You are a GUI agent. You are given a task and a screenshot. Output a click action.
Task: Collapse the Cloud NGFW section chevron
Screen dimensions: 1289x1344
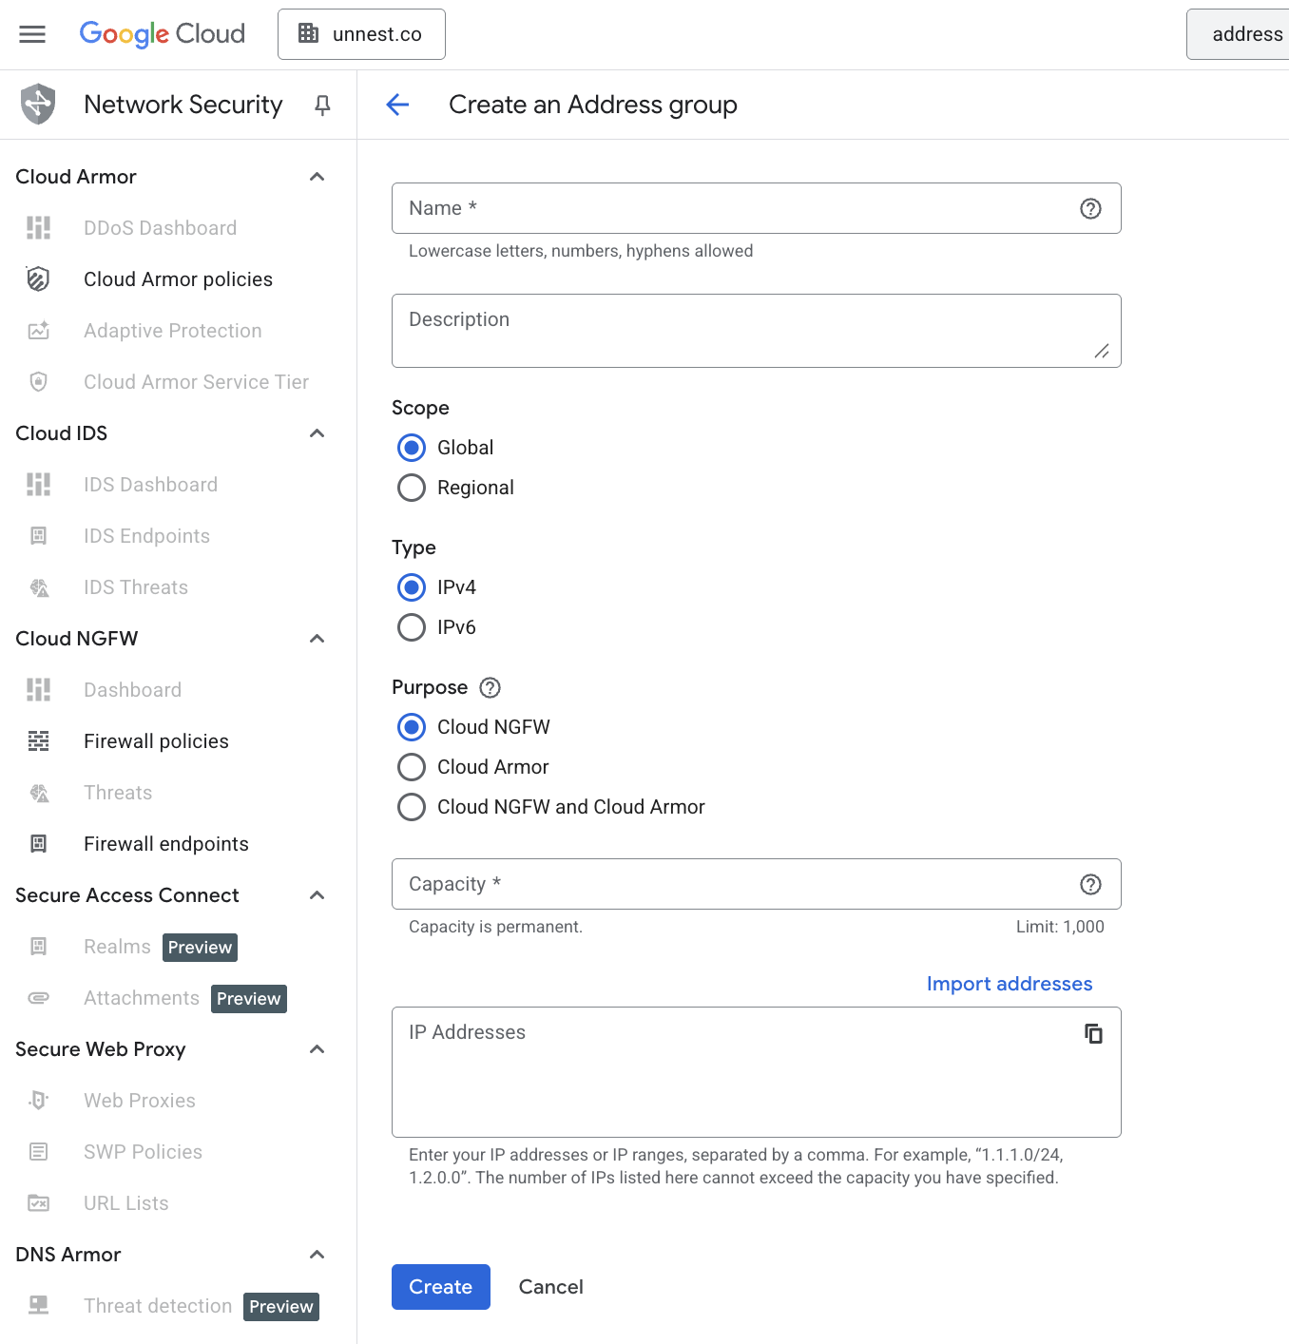tap(317, 639)
